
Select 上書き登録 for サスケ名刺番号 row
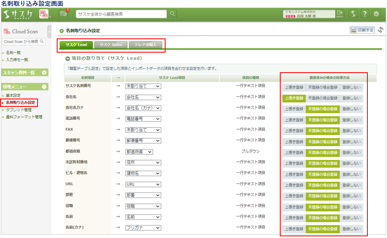294,87
